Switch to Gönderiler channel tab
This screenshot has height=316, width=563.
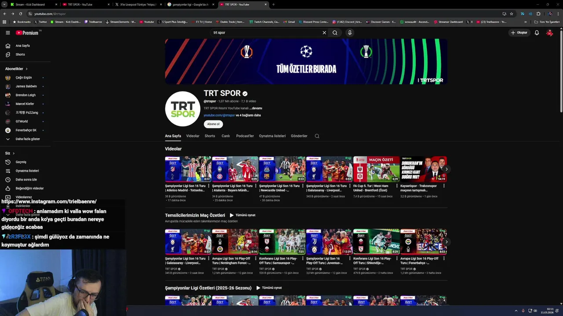pos(299,136)
